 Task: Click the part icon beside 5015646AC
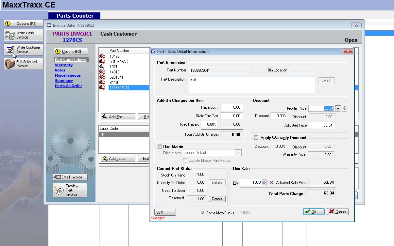point(102,62)
